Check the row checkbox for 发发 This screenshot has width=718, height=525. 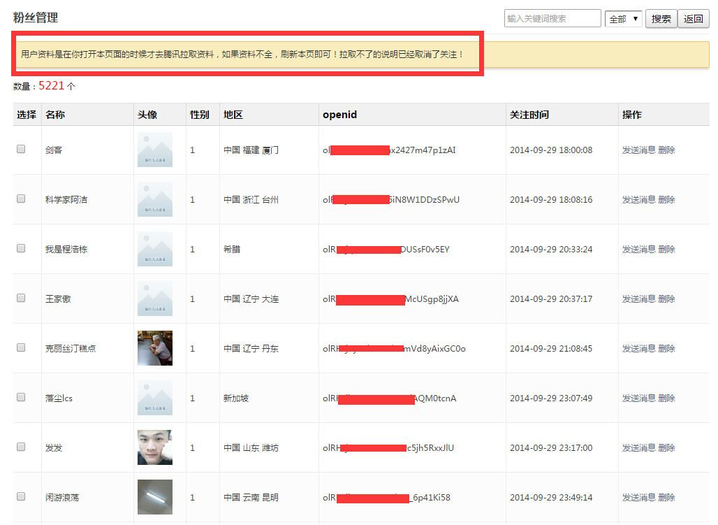(x=21, y=447)
